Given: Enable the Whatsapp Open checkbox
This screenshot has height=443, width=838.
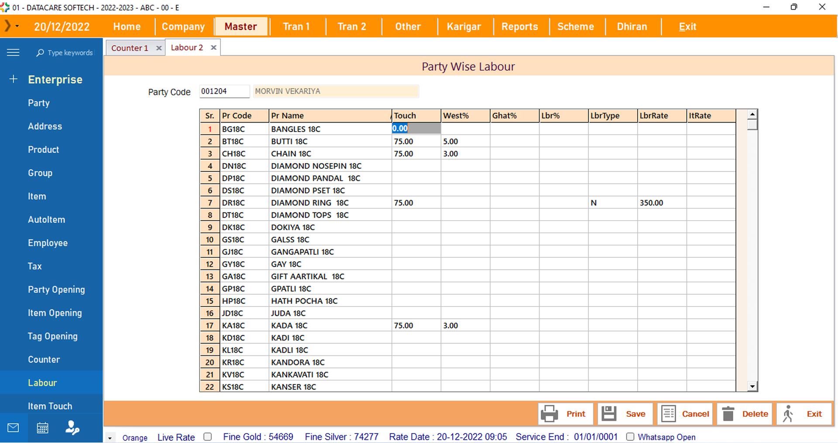Looking at the screenshot, I should pos(630,436).
